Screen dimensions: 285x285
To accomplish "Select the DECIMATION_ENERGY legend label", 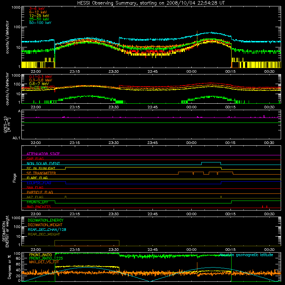I will 46,220.
